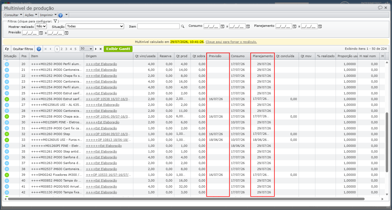Open the Consultar menu
Screen dimensions: 392x210
point(13,15)
